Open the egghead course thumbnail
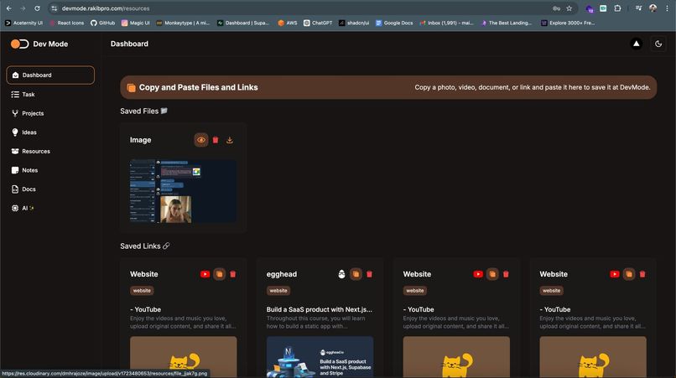The height and width of the screenshot is (378, 676). [320, 357]
